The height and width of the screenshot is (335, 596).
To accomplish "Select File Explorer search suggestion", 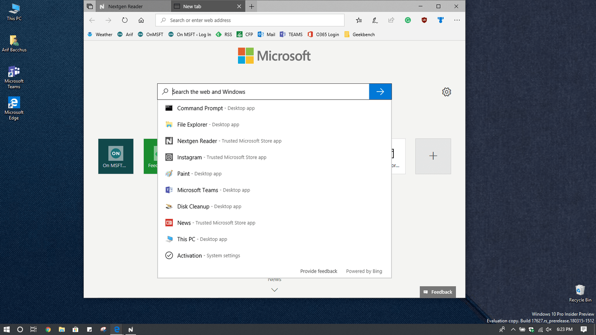I will [x=274, y=124].
